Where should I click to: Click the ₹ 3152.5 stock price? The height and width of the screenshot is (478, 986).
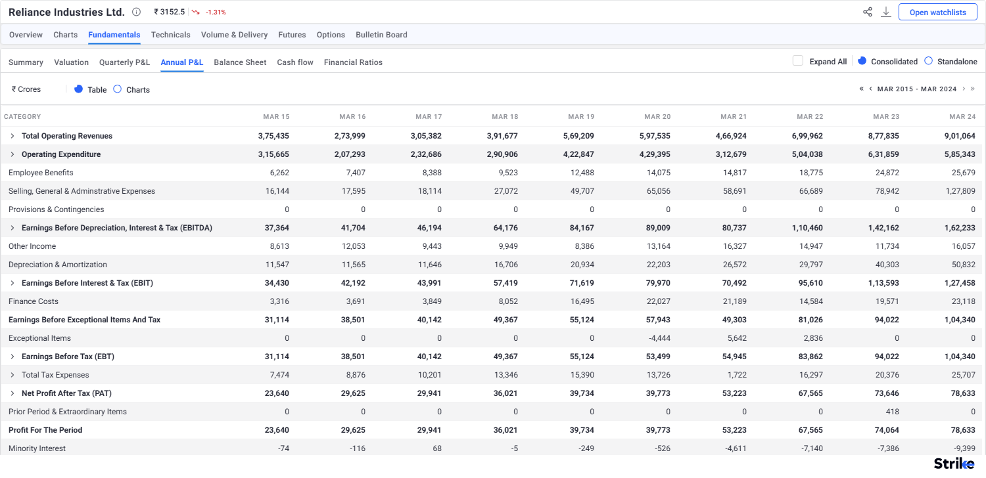[169, 12]
